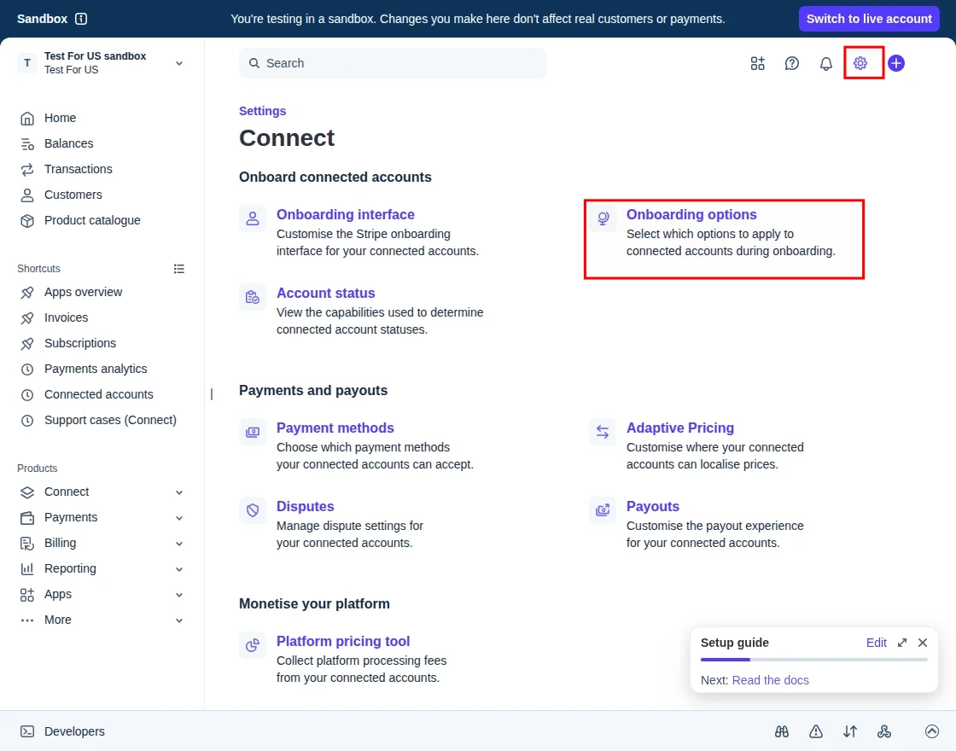Image resolution: width=956 pixels, height=751 pixels.
Task: Expand the More products menu
Action: tap(179, 620)
